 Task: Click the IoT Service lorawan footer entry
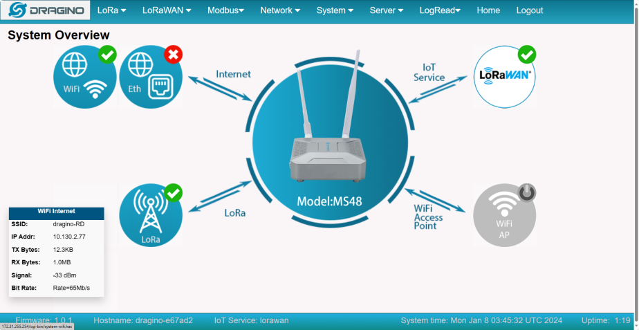point(251,320)
